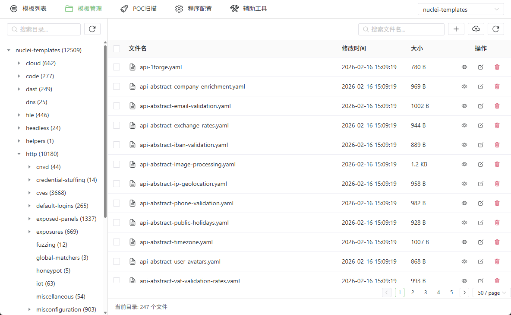Viewport: 511px width, 315px height.
Task: Click the upload template cloud icon
Action: coord(476,29)
